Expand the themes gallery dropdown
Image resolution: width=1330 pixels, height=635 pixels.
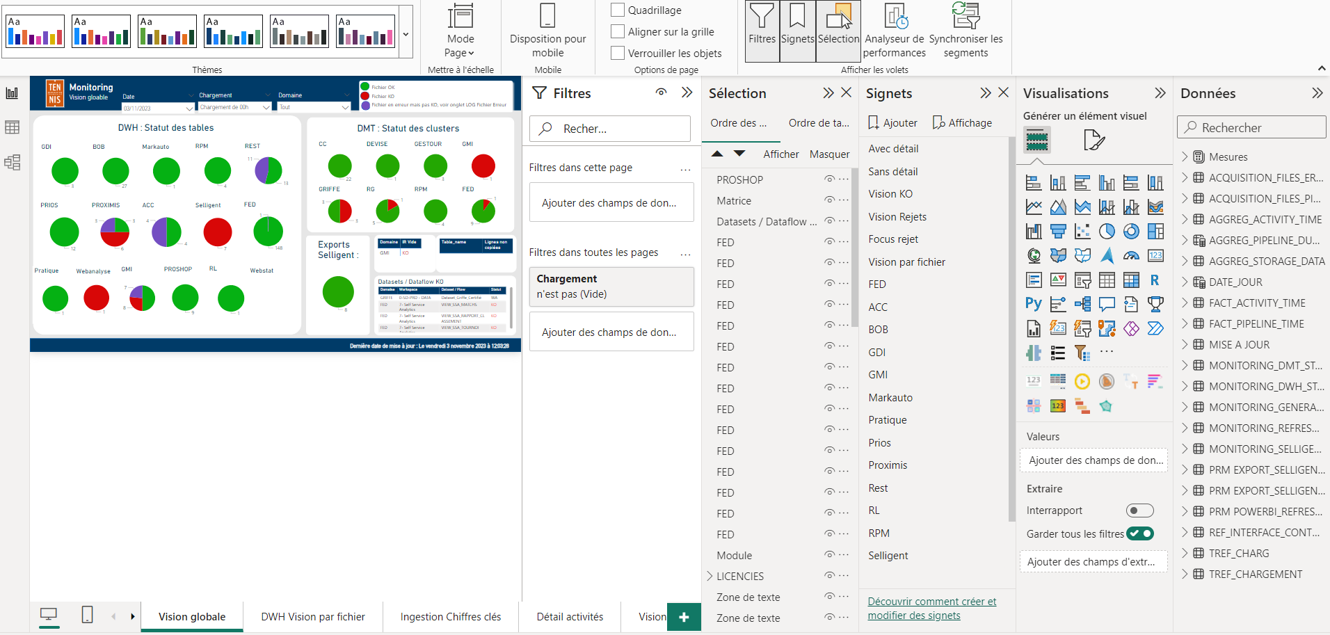(x=406, y=33)
